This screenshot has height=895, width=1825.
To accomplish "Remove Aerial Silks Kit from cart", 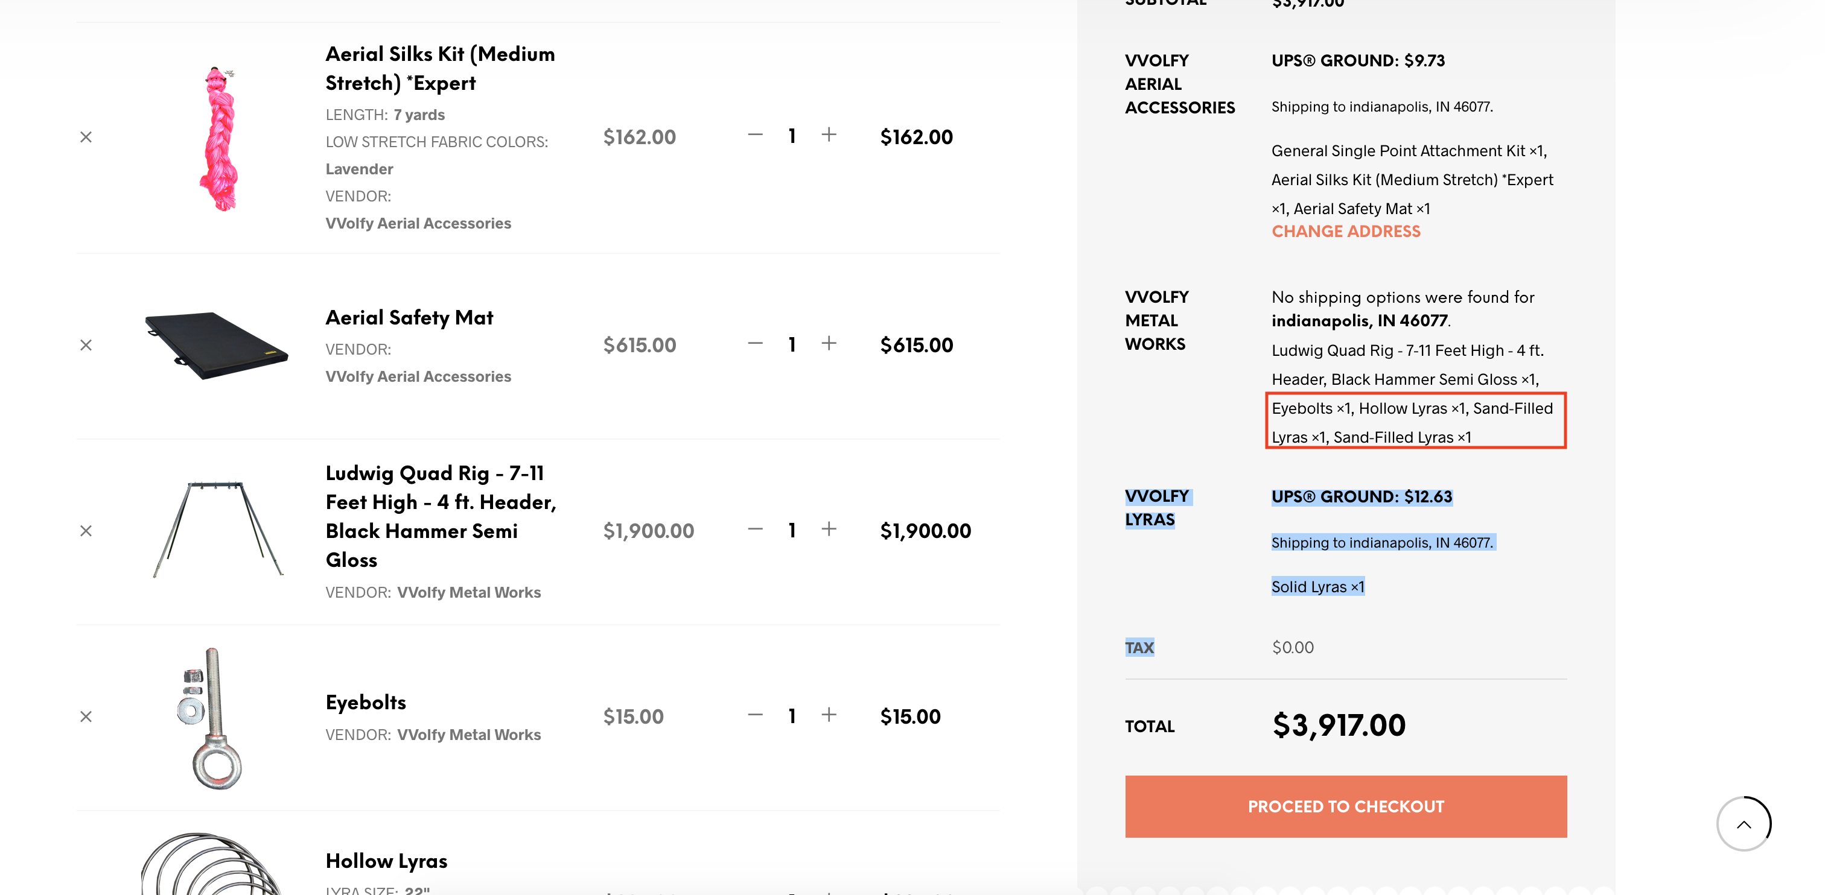I will click(x=86, y=137).
